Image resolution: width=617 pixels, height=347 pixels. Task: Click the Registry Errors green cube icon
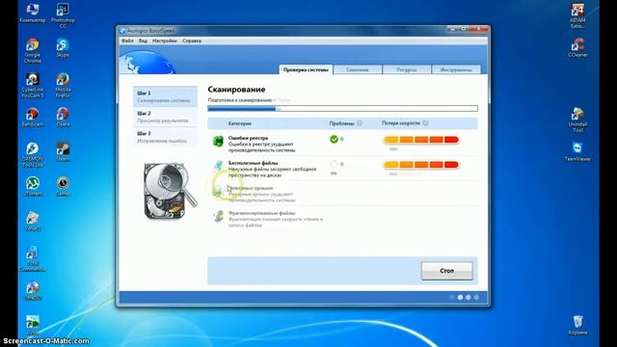(x=218, y=141)
